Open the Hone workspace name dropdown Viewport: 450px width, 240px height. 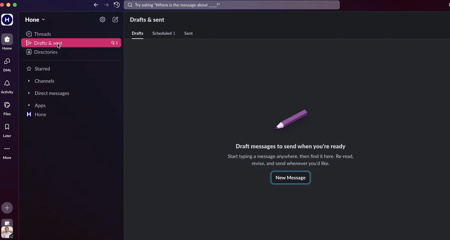point(35,20)
